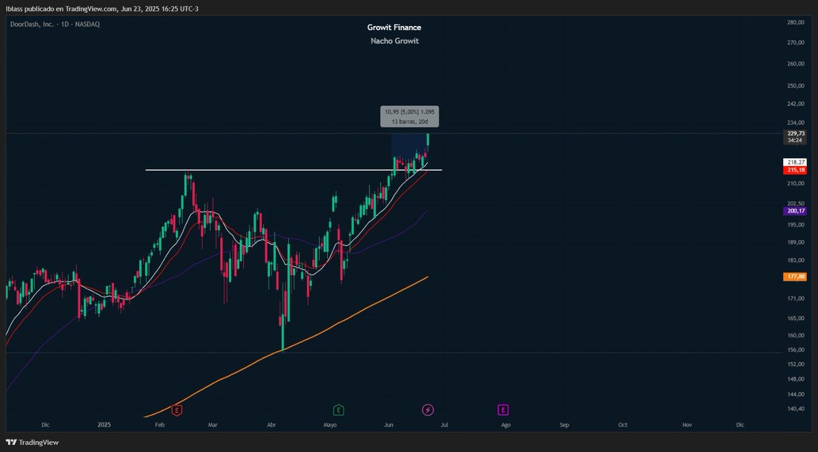Open the TradingView logo link
Image resolution: width=818 pixels, height=452 pixels.
tap(33, 442)
